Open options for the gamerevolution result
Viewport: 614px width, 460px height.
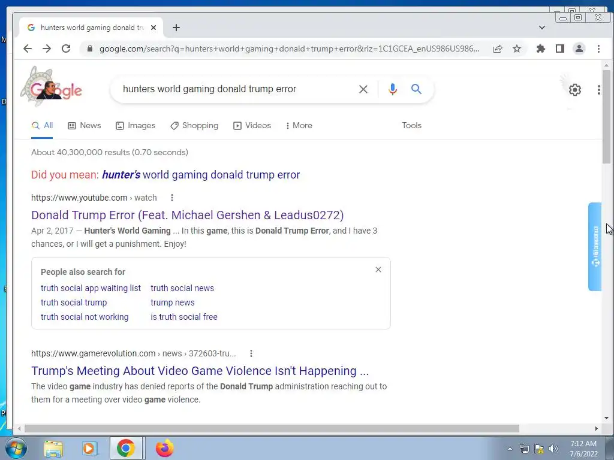251,353
